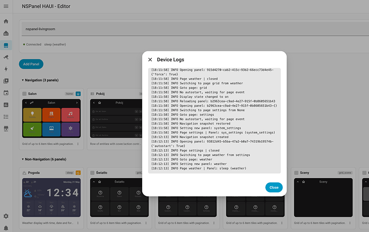Image resolution: width=369 pixels, height=232 pixels.
Task: Open the Energy lightning bolt sidebar icon
Action: coord(6,69)
